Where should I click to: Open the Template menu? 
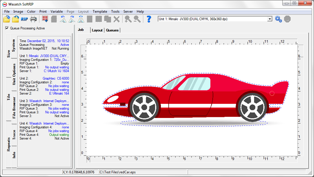(100, 11)
